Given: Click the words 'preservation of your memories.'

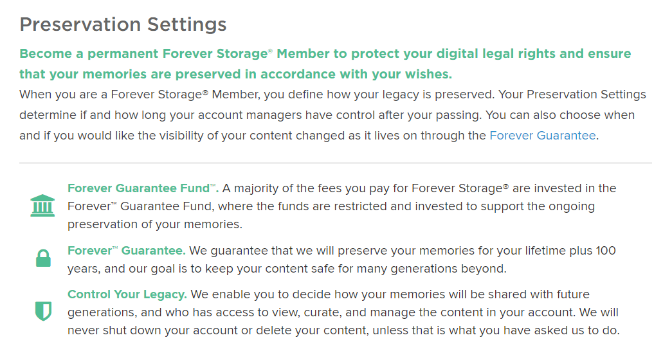Looking at the screenshot, I should (154, 225).
